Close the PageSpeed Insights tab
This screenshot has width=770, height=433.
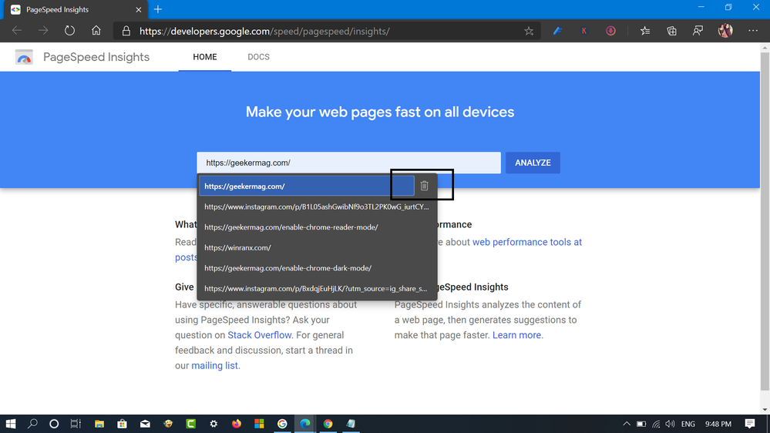(x=139, y=9)
